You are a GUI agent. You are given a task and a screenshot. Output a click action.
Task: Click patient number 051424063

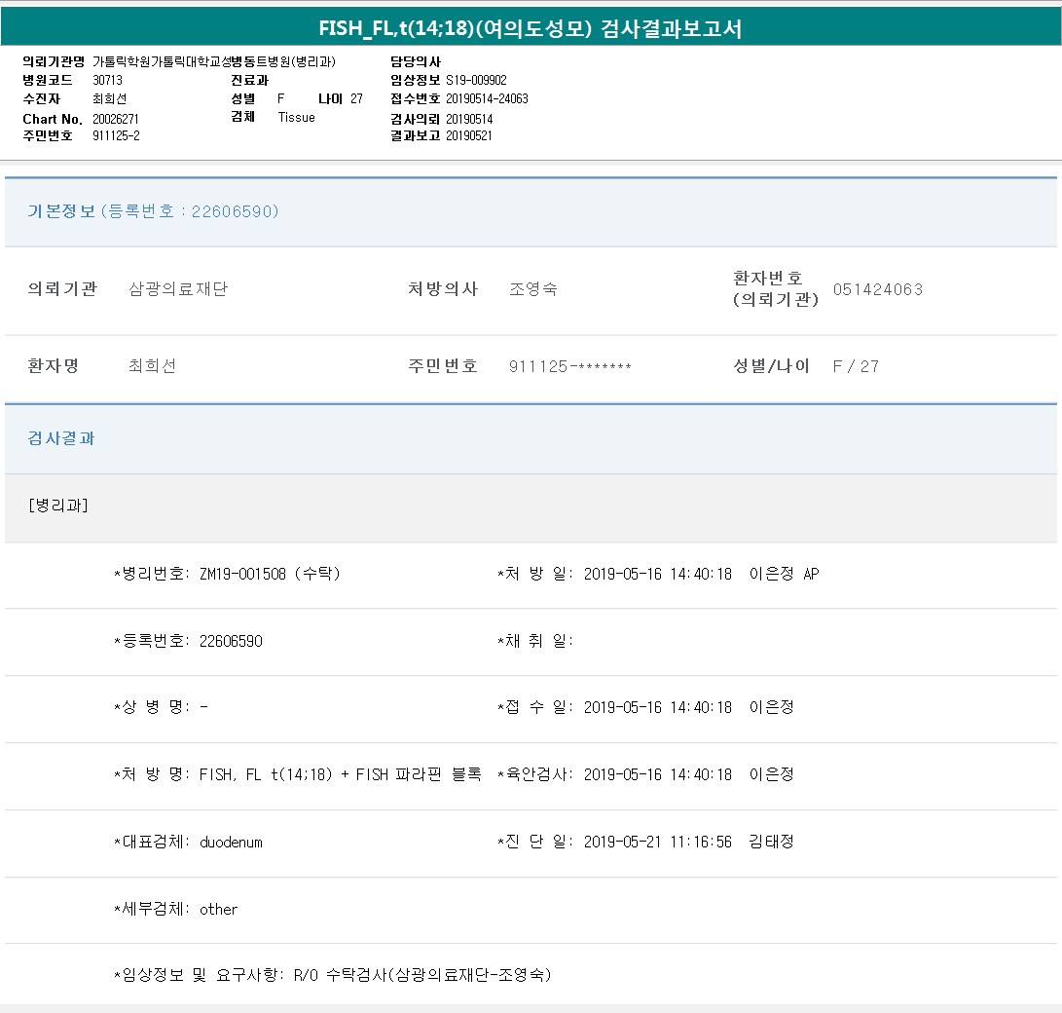click(877, 289)
